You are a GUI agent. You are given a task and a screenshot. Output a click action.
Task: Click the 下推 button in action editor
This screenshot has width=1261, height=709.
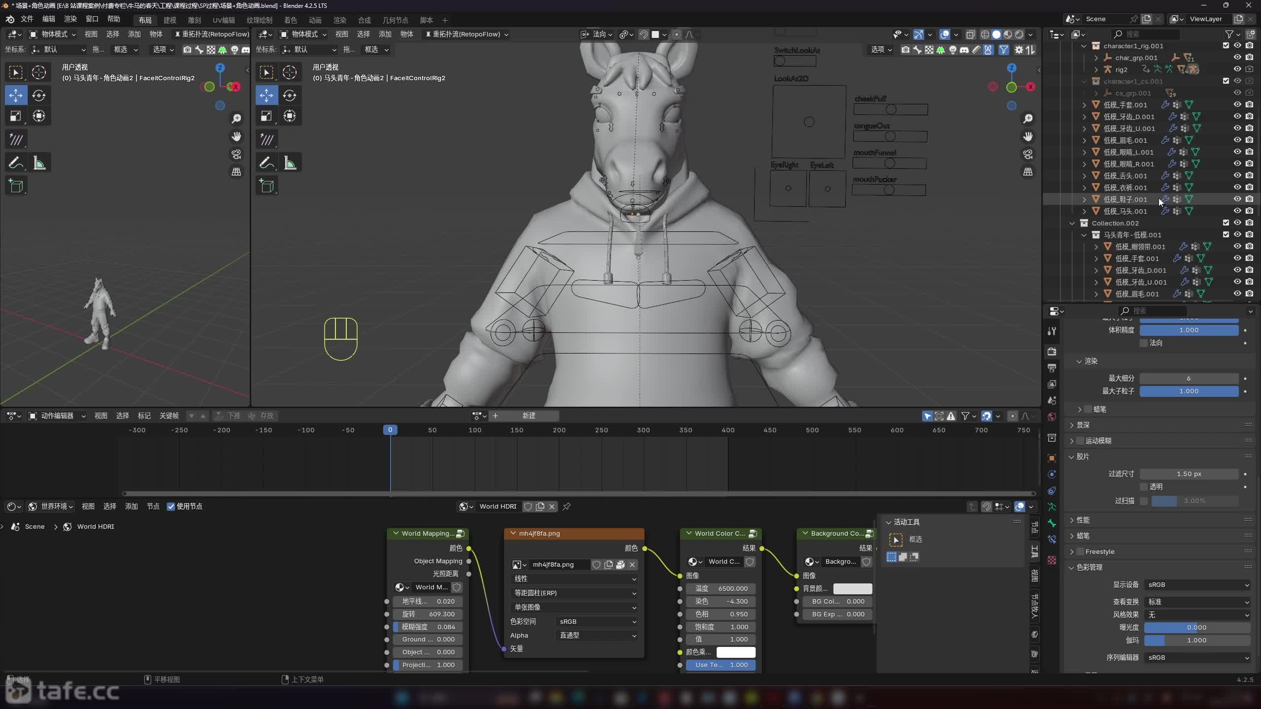point(229,416)
